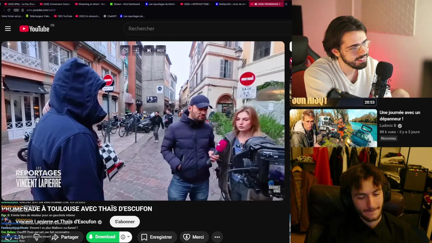Screen dimensions: 432x243
Task: Click the www.youtube.com/watch address bar
Action: pyautogui.click(x=41, y=10)
